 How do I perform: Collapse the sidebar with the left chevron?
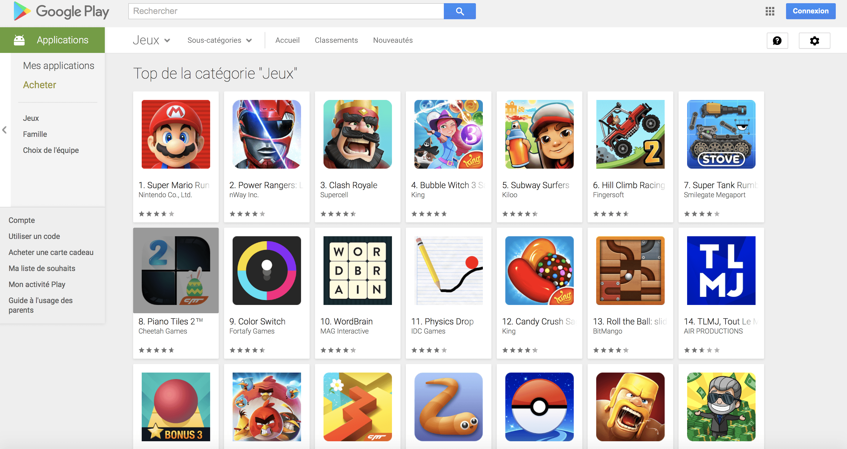click(x=4, y=130)
